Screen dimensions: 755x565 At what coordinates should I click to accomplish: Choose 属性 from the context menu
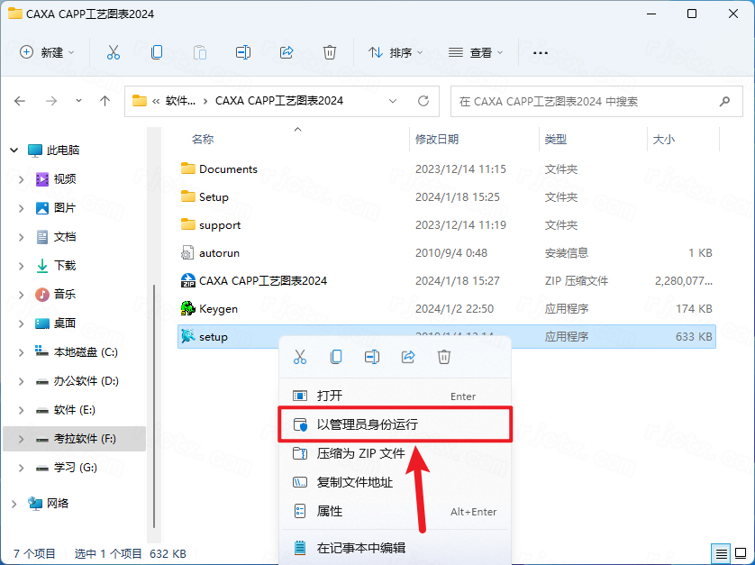[x=330, y=511]
